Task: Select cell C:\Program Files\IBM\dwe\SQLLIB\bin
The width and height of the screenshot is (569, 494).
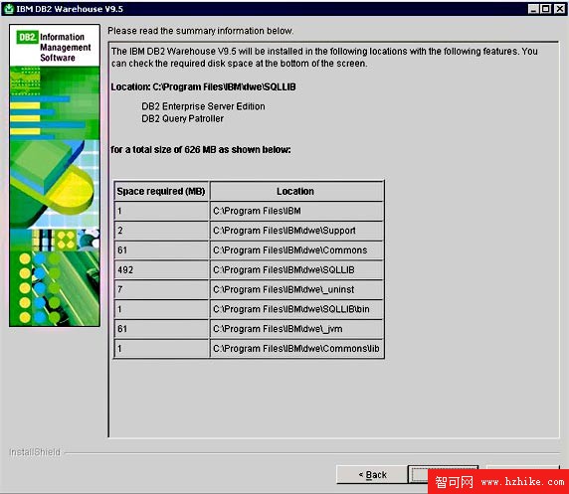Action: (x=296, y=309)
